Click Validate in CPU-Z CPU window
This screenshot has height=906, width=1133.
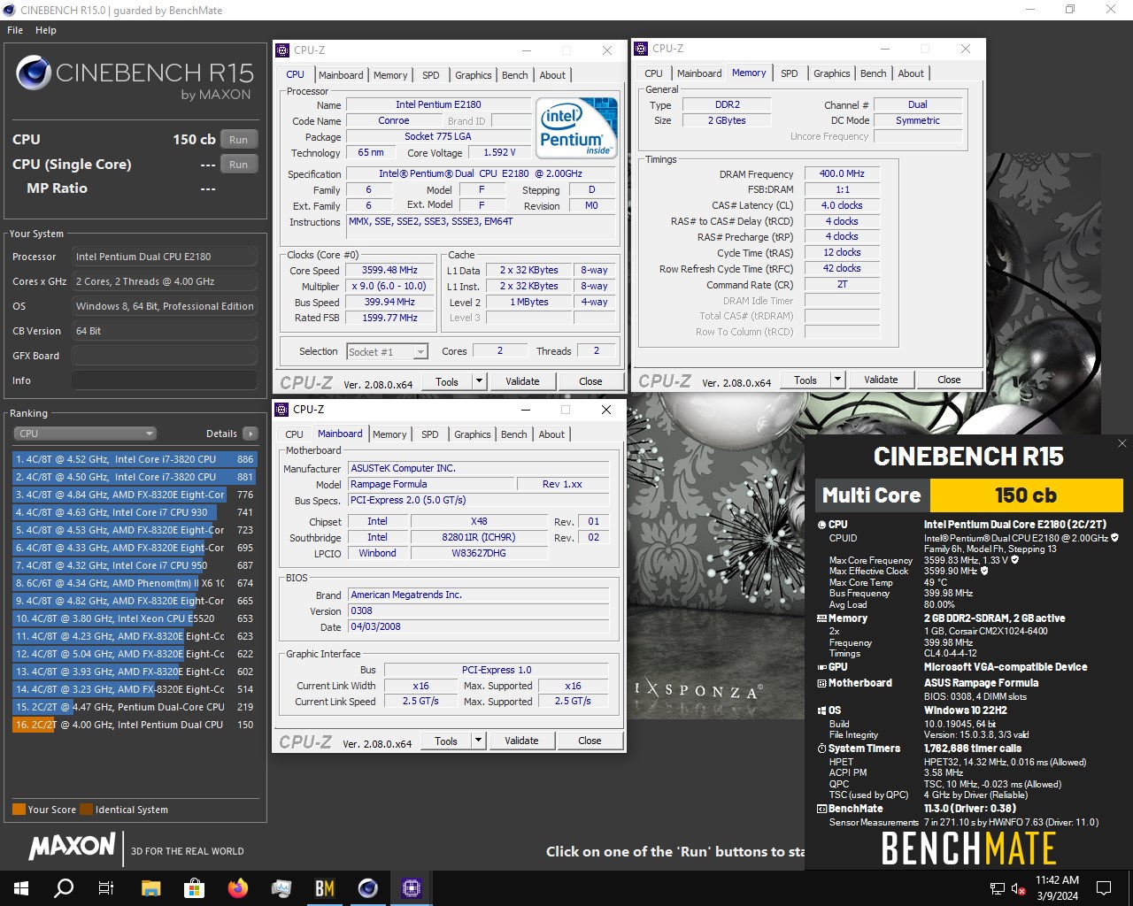[x=522, y=381]
